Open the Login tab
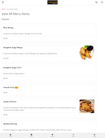Viewport: 105px width, 138px height. (95, 135)
